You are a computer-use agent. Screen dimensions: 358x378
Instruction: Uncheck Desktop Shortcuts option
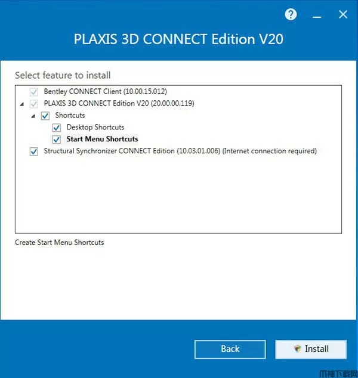tap(57, 128)
